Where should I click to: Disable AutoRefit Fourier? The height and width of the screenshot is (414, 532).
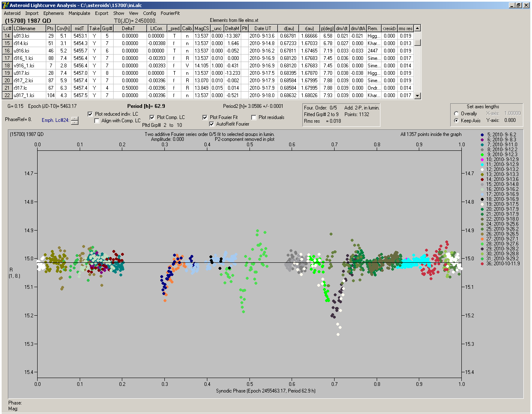point(212,124)
